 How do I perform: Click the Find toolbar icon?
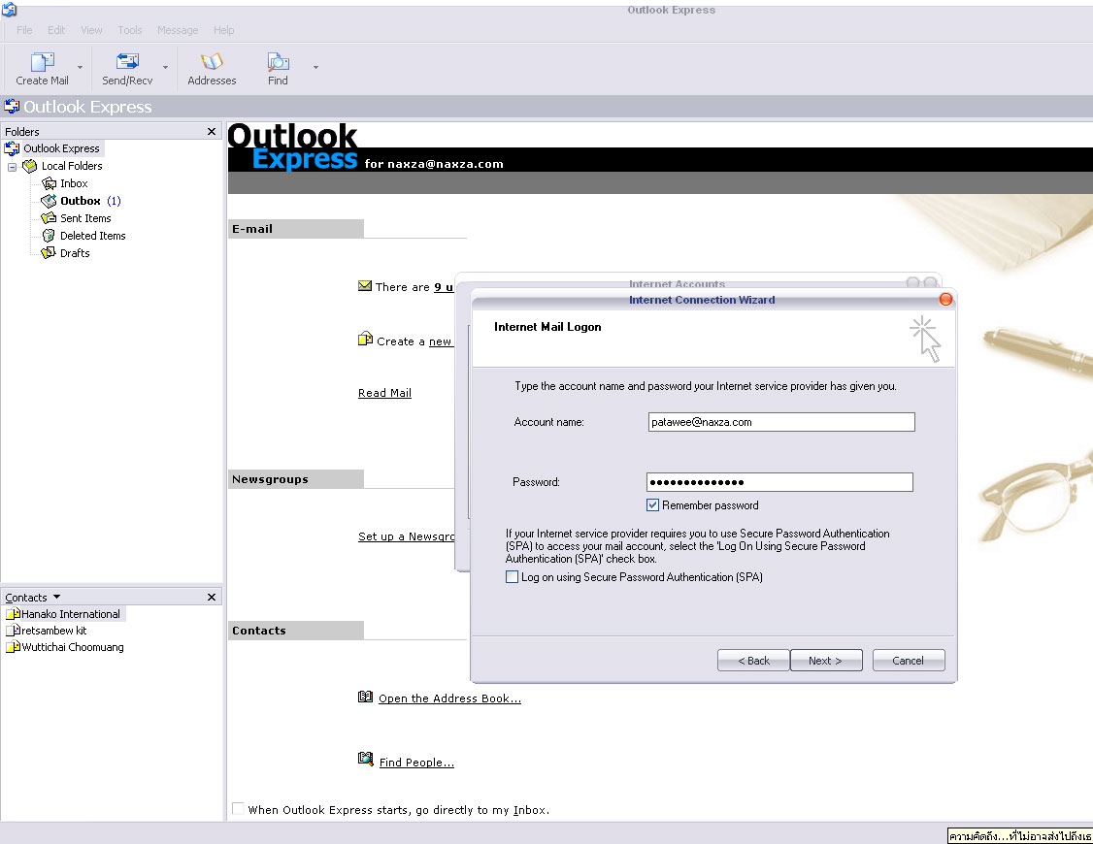(x=279, y=62)
